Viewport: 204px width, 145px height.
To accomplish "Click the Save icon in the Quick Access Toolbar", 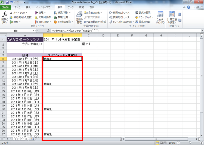I will click(7, 2).
